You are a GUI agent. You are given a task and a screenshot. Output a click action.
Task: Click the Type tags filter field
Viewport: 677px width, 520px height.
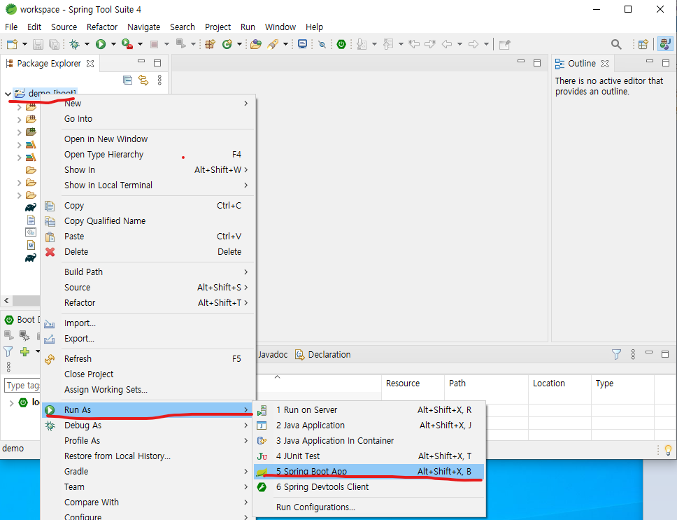point(22,385)
